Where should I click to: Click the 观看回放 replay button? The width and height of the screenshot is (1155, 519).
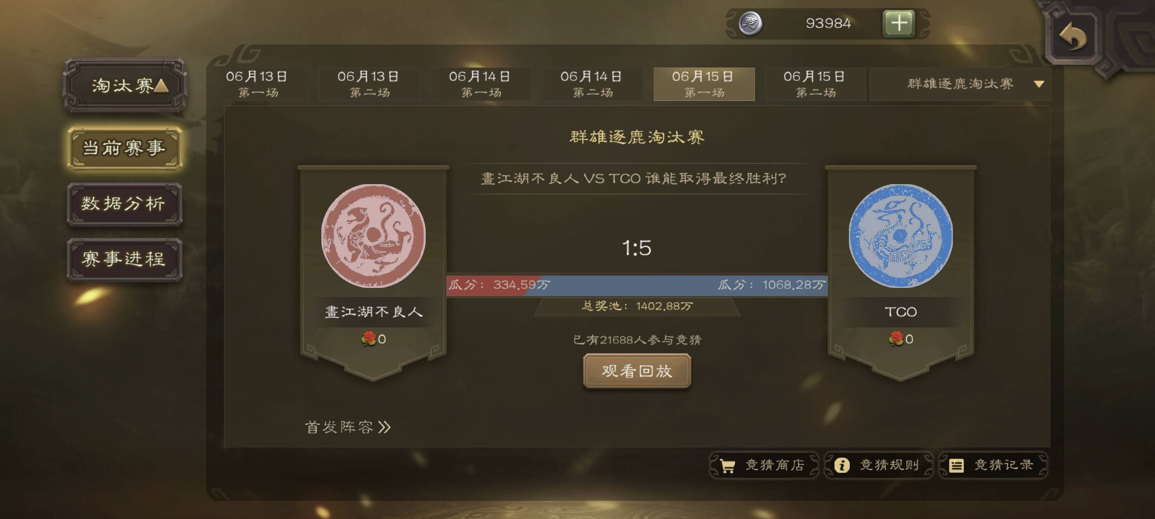(636, 371)
